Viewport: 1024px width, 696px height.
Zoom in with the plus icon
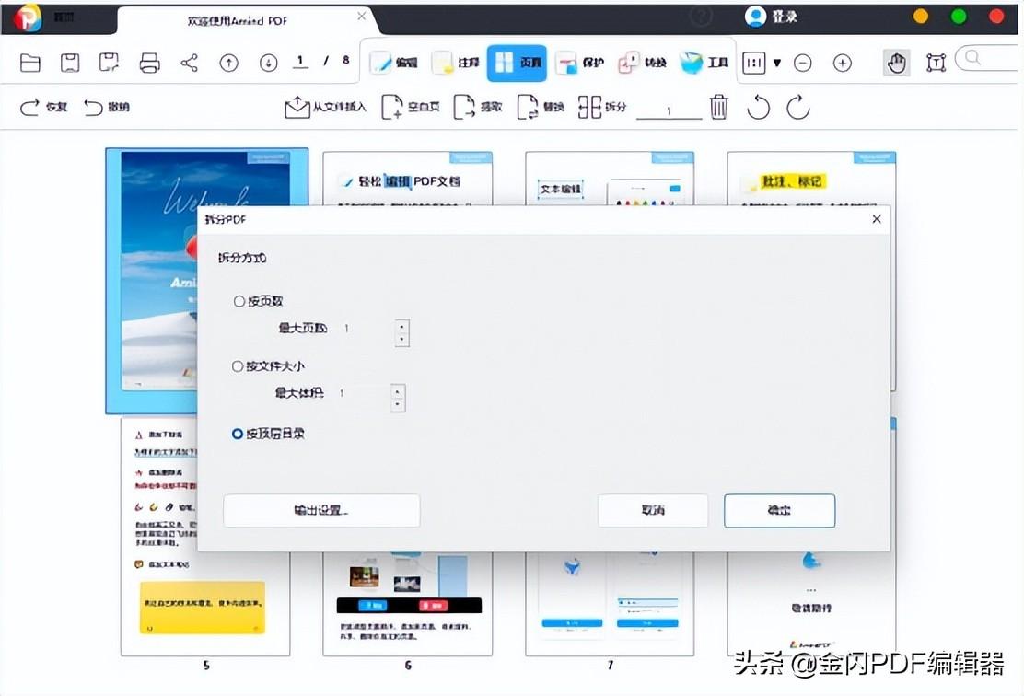843,64
